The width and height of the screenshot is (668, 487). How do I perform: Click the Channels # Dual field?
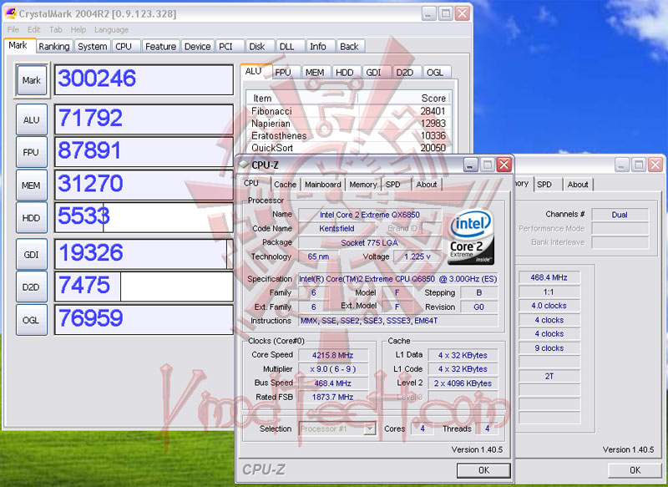pos(620,215)
